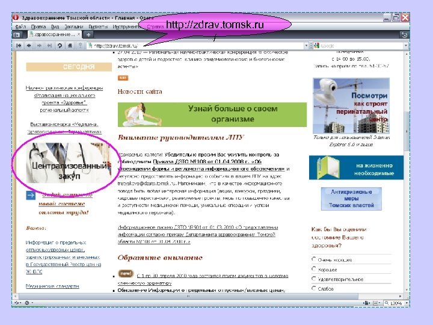Open the клиническую ординатуру documents link
Viewport: 433px width, 325px height.
click(203, 279)
